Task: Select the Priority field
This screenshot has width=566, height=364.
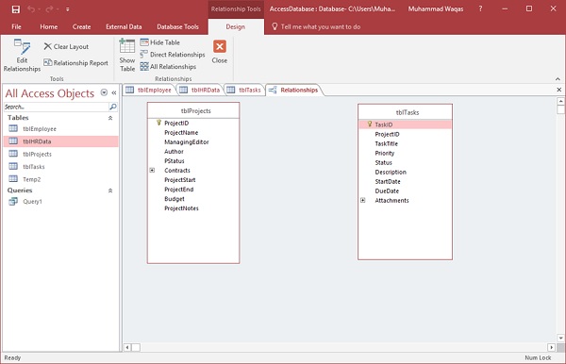Action: coord(385,153)
